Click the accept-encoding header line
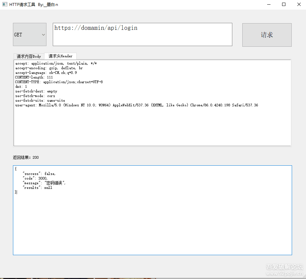 (x=42, y=68)
